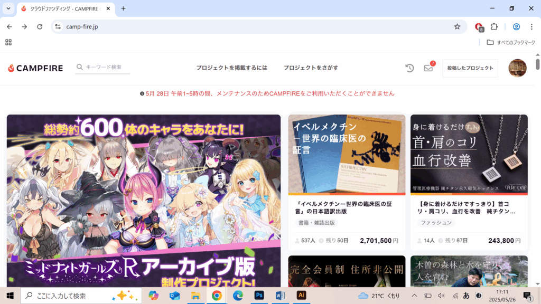This screenshot has width=541, height=304.
Task: Click the browser forward arrow
Action: click(24, 26)
